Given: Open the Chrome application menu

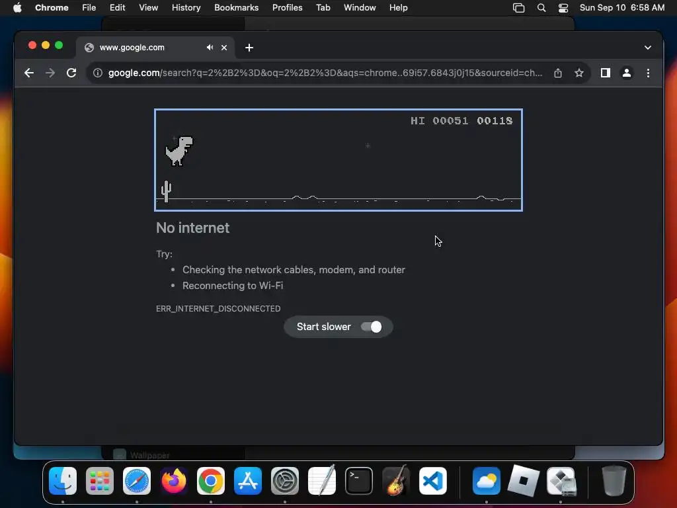Looking at the screenshot, I should (52, 8).
